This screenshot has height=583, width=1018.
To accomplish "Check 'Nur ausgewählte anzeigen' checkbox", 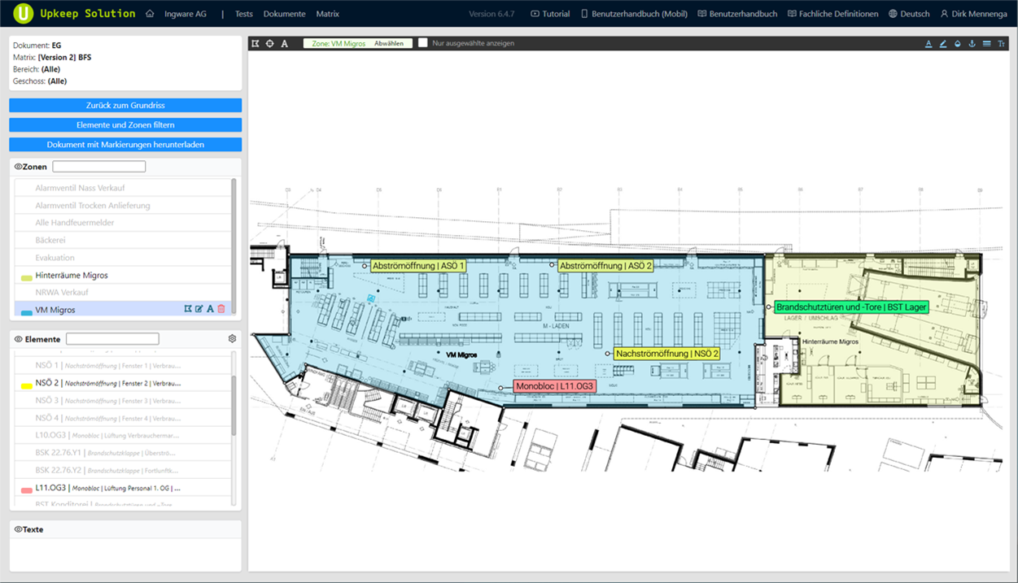I will pyautogui.click(x=423, y=43).
